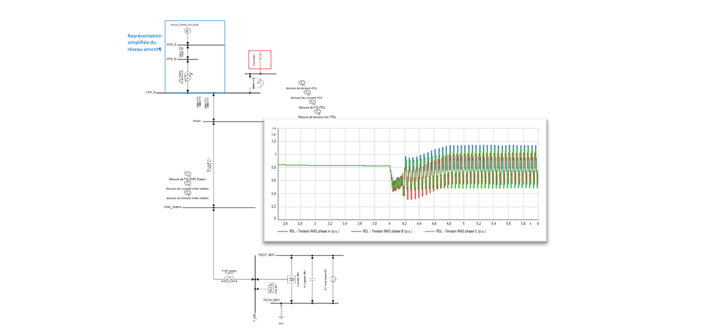
Task: Click the Tr_ENR transformer near T_IBR bus
Action: click(x=229, y=279)
